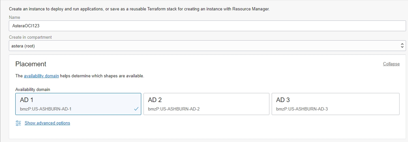408x142 pixels.
Task: Collapse the Placement section
Action: 391,64
